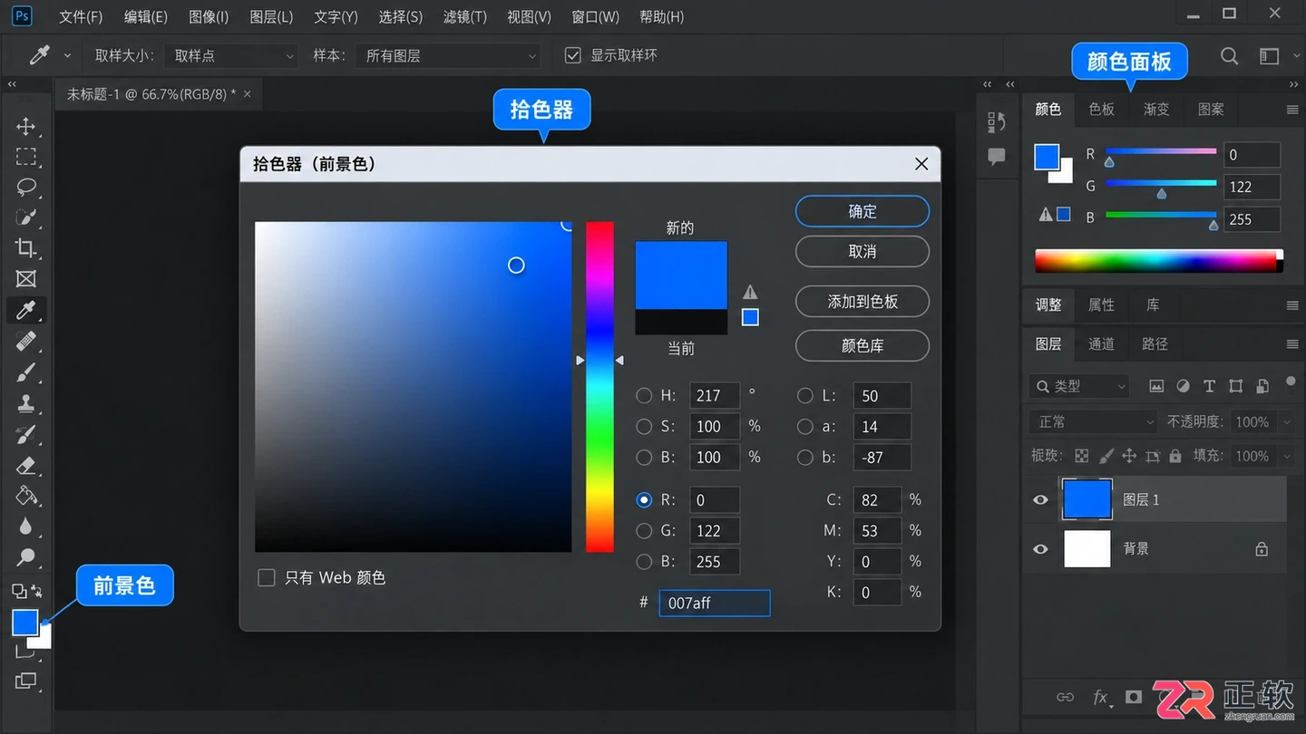Hide the 图层 1 layer
Viewport: 1306px width, 734px height.
(x=1040, y=499)
